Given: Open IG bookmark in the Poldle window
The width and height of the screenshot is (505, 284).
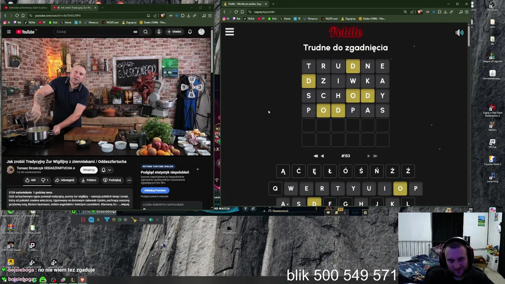Looking at the screenshot, I should [x=226, y=19].
